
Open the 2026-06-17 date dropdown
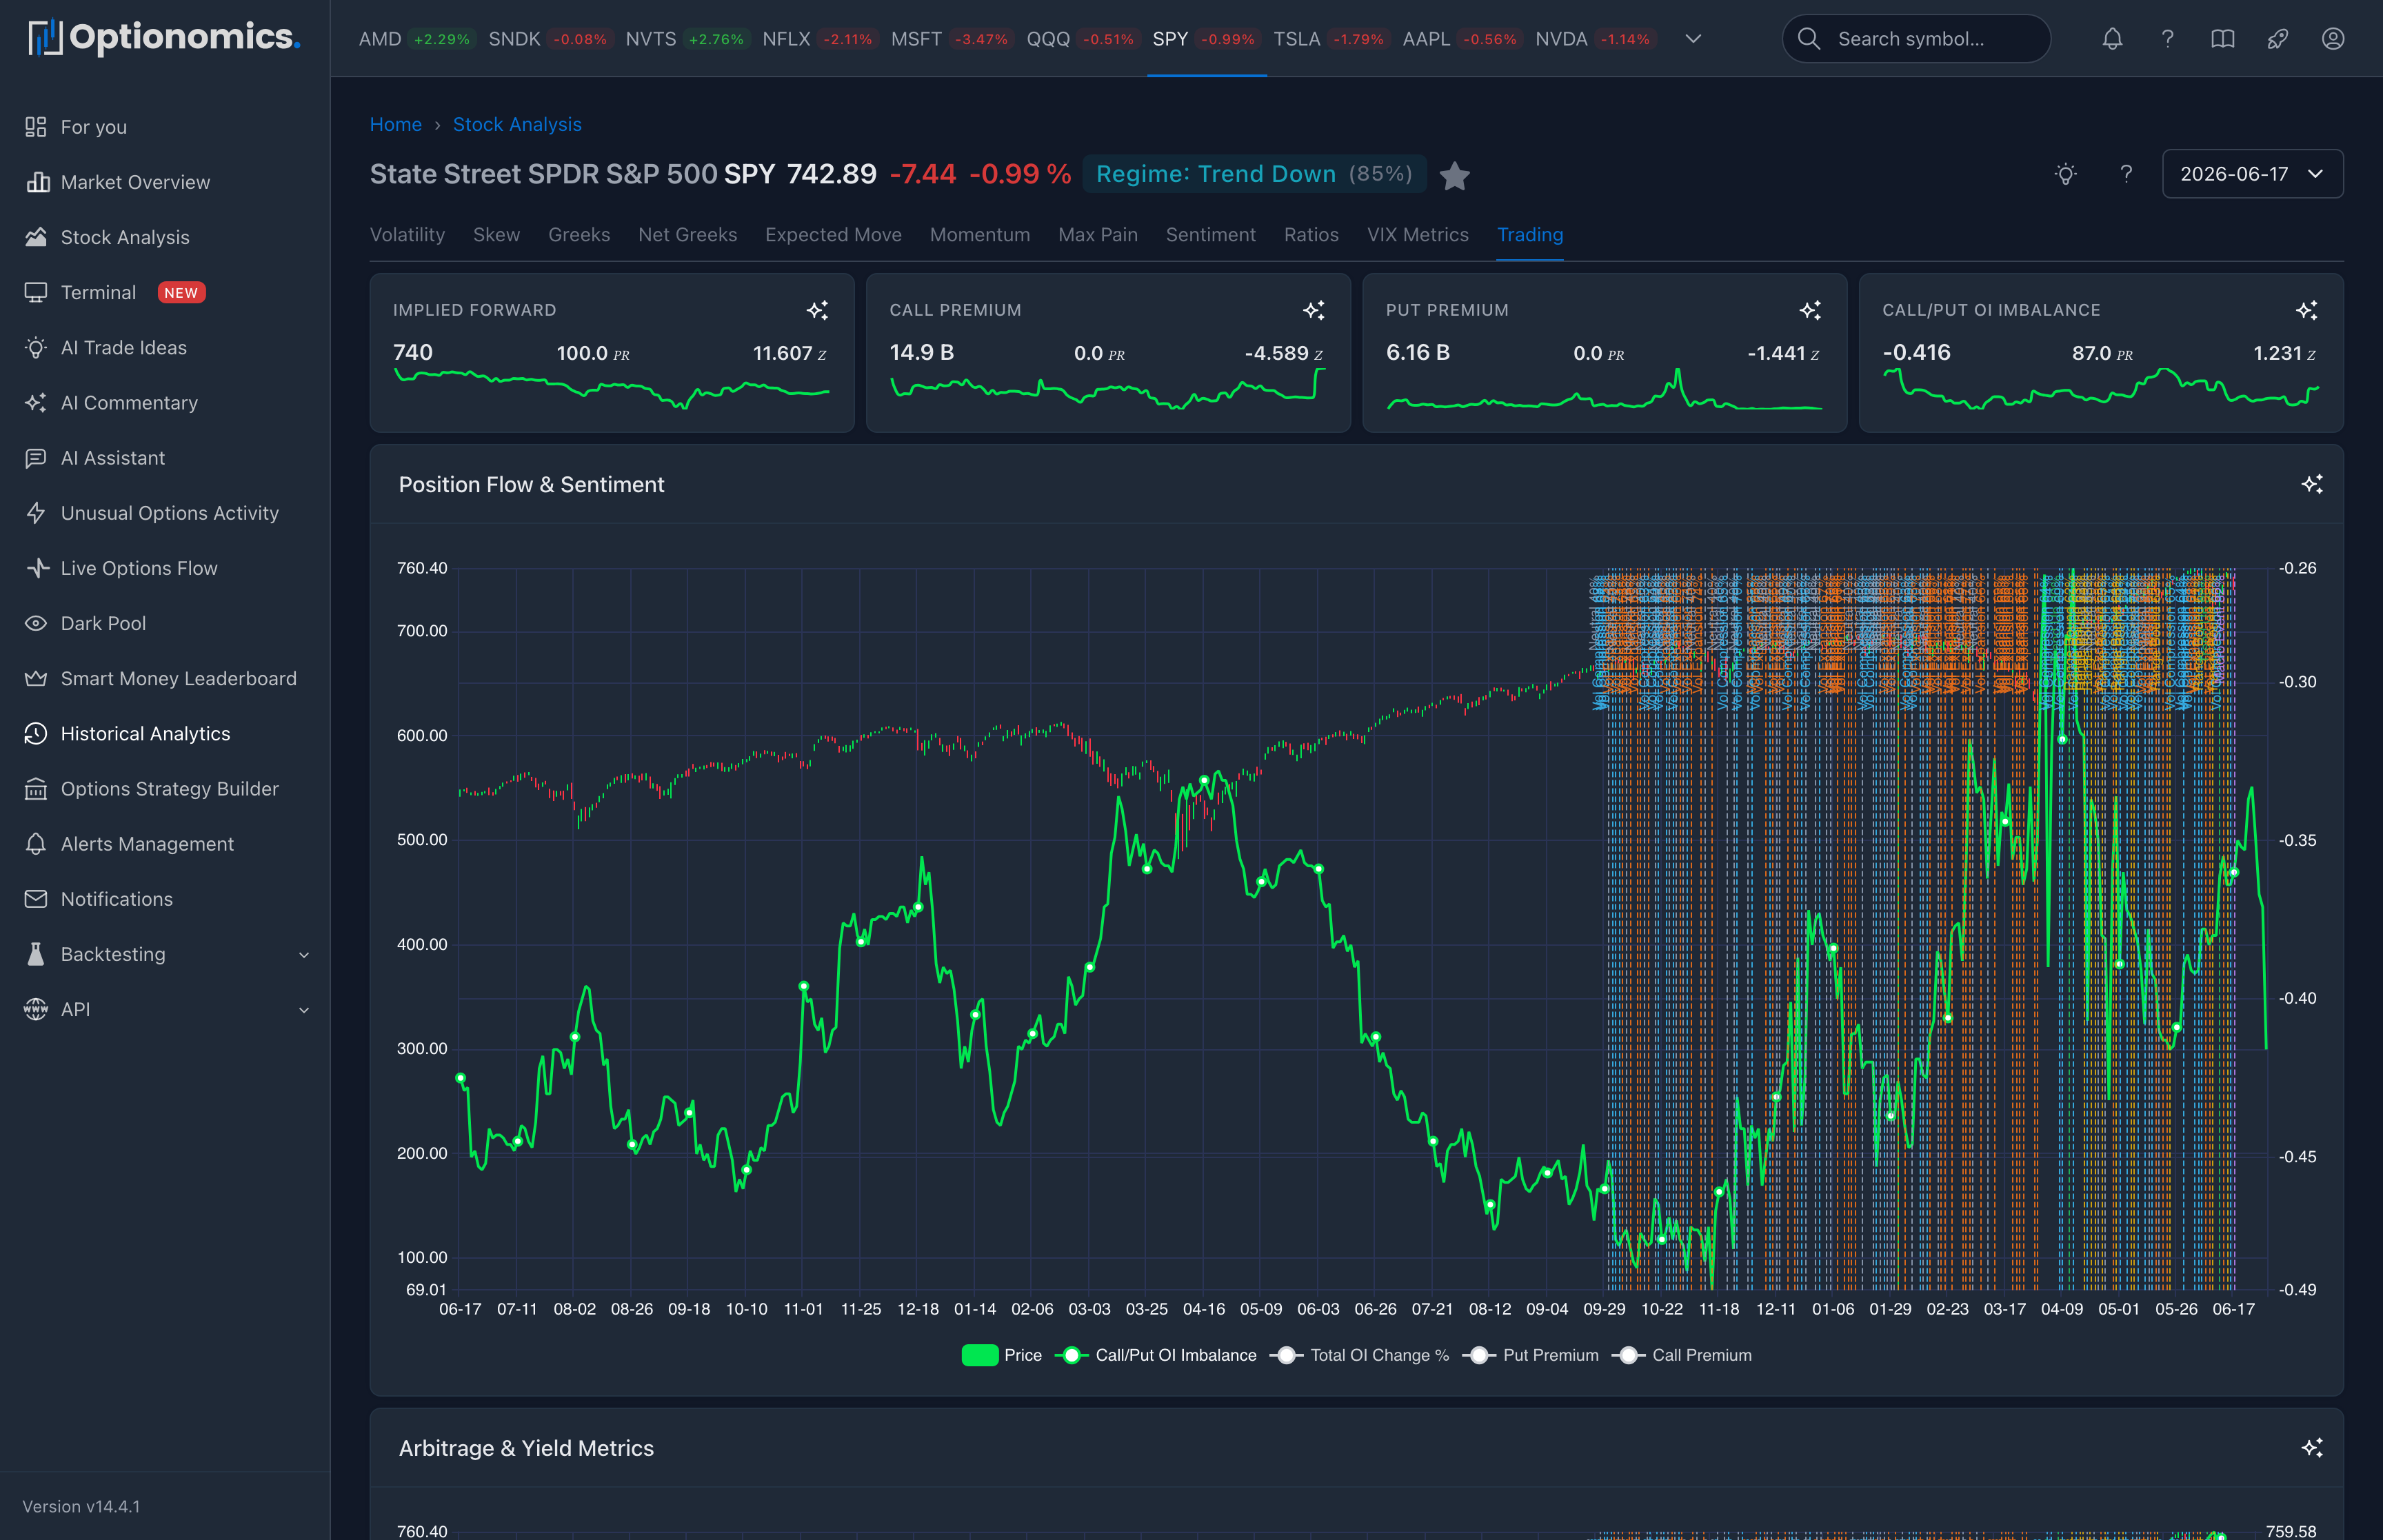point(2252,174)
